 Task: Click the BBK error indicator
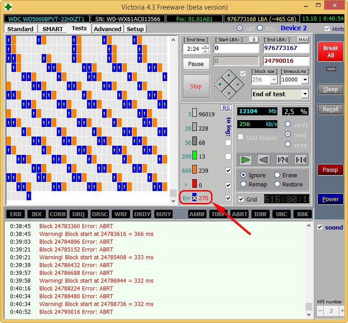(x=303, y=214)
